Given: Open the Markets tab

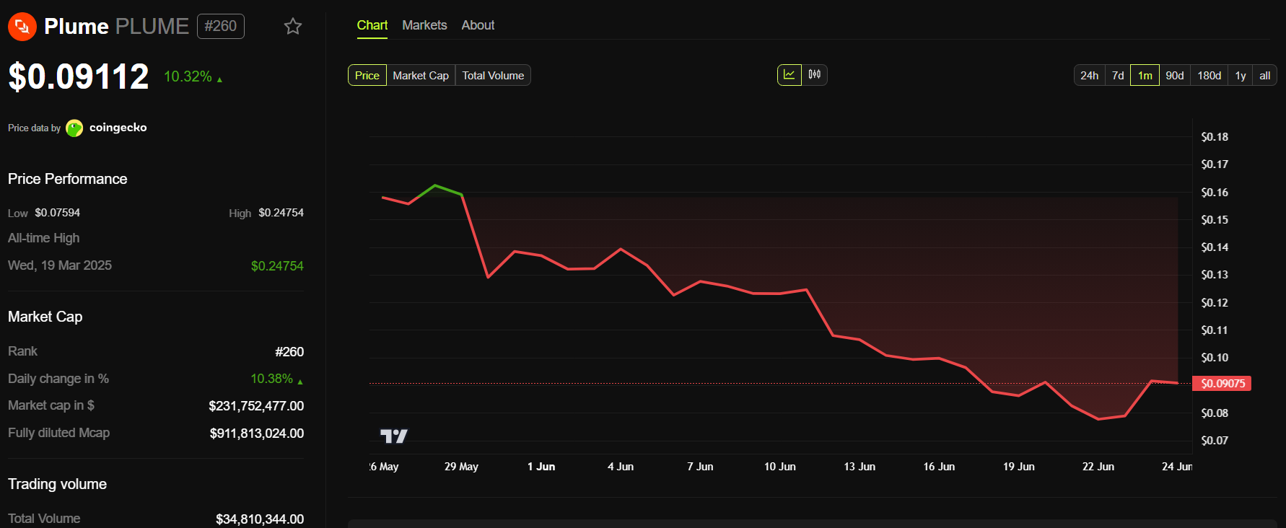Looking at the screenshot, I should point(424,25).
